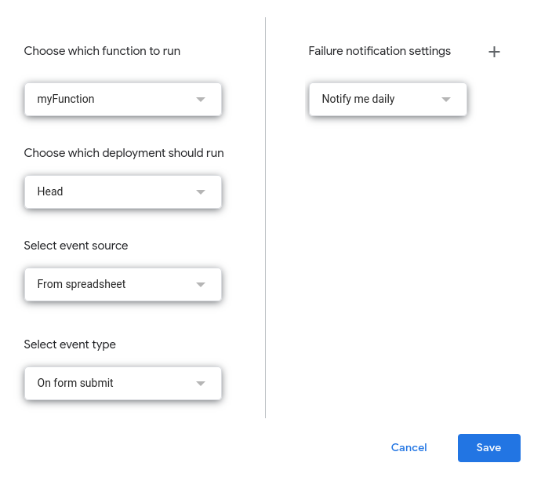Save the trigger settings
This screenshot has width=541, height=481.
(488, 448)
